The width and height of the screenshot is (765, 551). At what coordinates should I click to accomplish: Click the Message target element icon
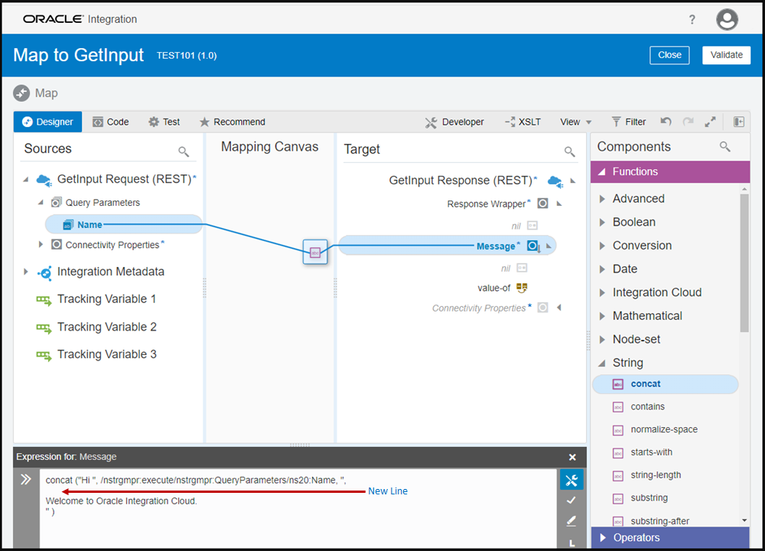534,246
